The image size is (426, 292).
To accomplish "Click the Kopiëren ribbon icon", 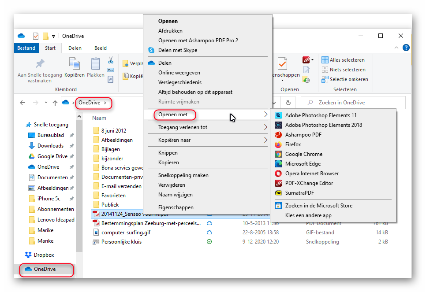I will point(74,63).
